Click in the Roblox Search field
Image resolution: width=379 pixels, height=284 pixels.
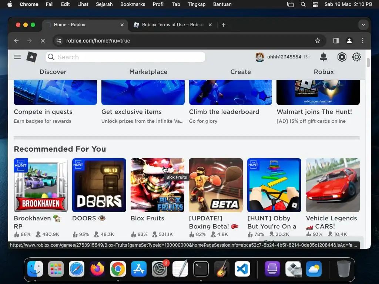pos(125,57)
